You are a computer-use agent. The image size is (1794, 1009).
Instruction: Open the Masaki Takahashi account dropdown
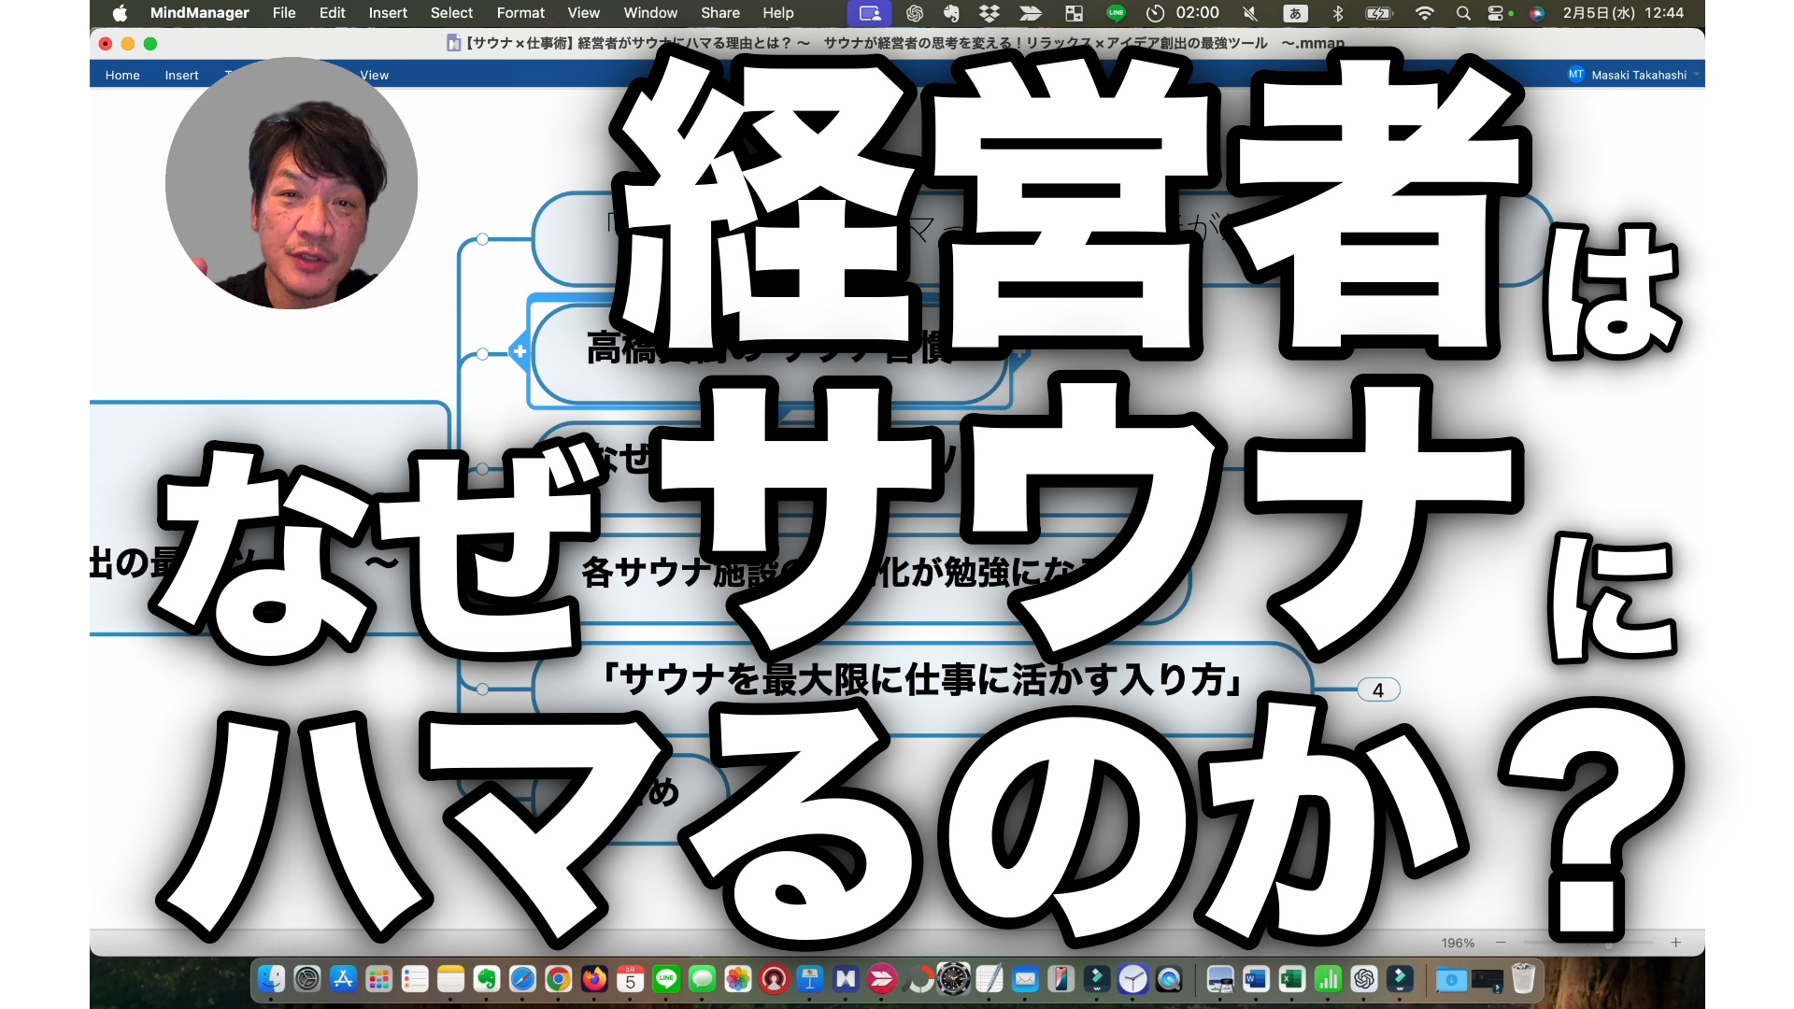1640,75
